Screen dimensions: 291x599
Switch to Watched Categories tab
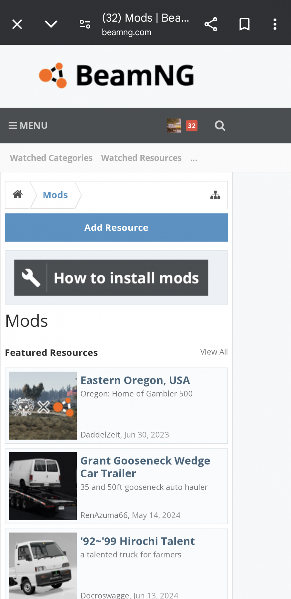click(x=51, y=158)
